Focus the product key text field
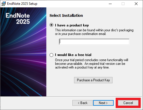 (94, 42)
